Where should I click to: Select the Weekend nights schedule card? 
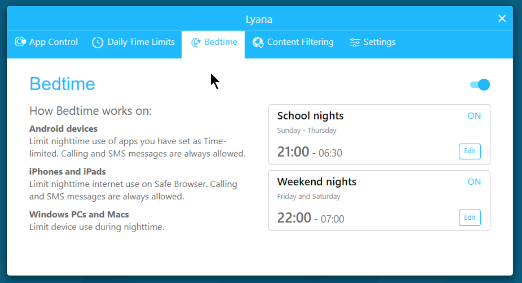(379, 200)
